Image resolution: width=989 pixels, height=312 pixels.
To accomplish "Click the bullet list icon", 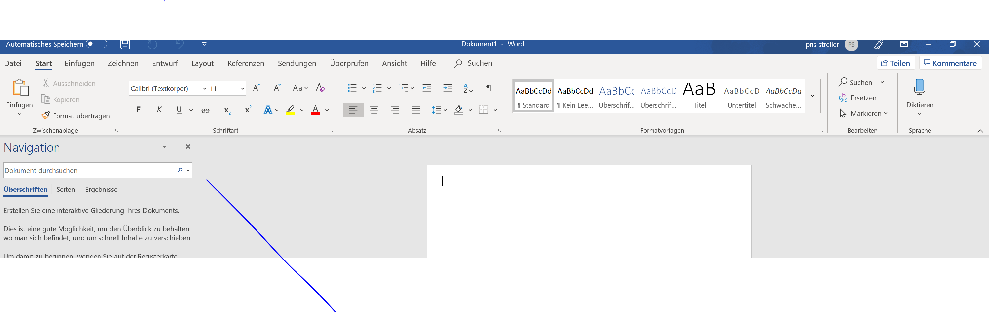I will 352,88.
